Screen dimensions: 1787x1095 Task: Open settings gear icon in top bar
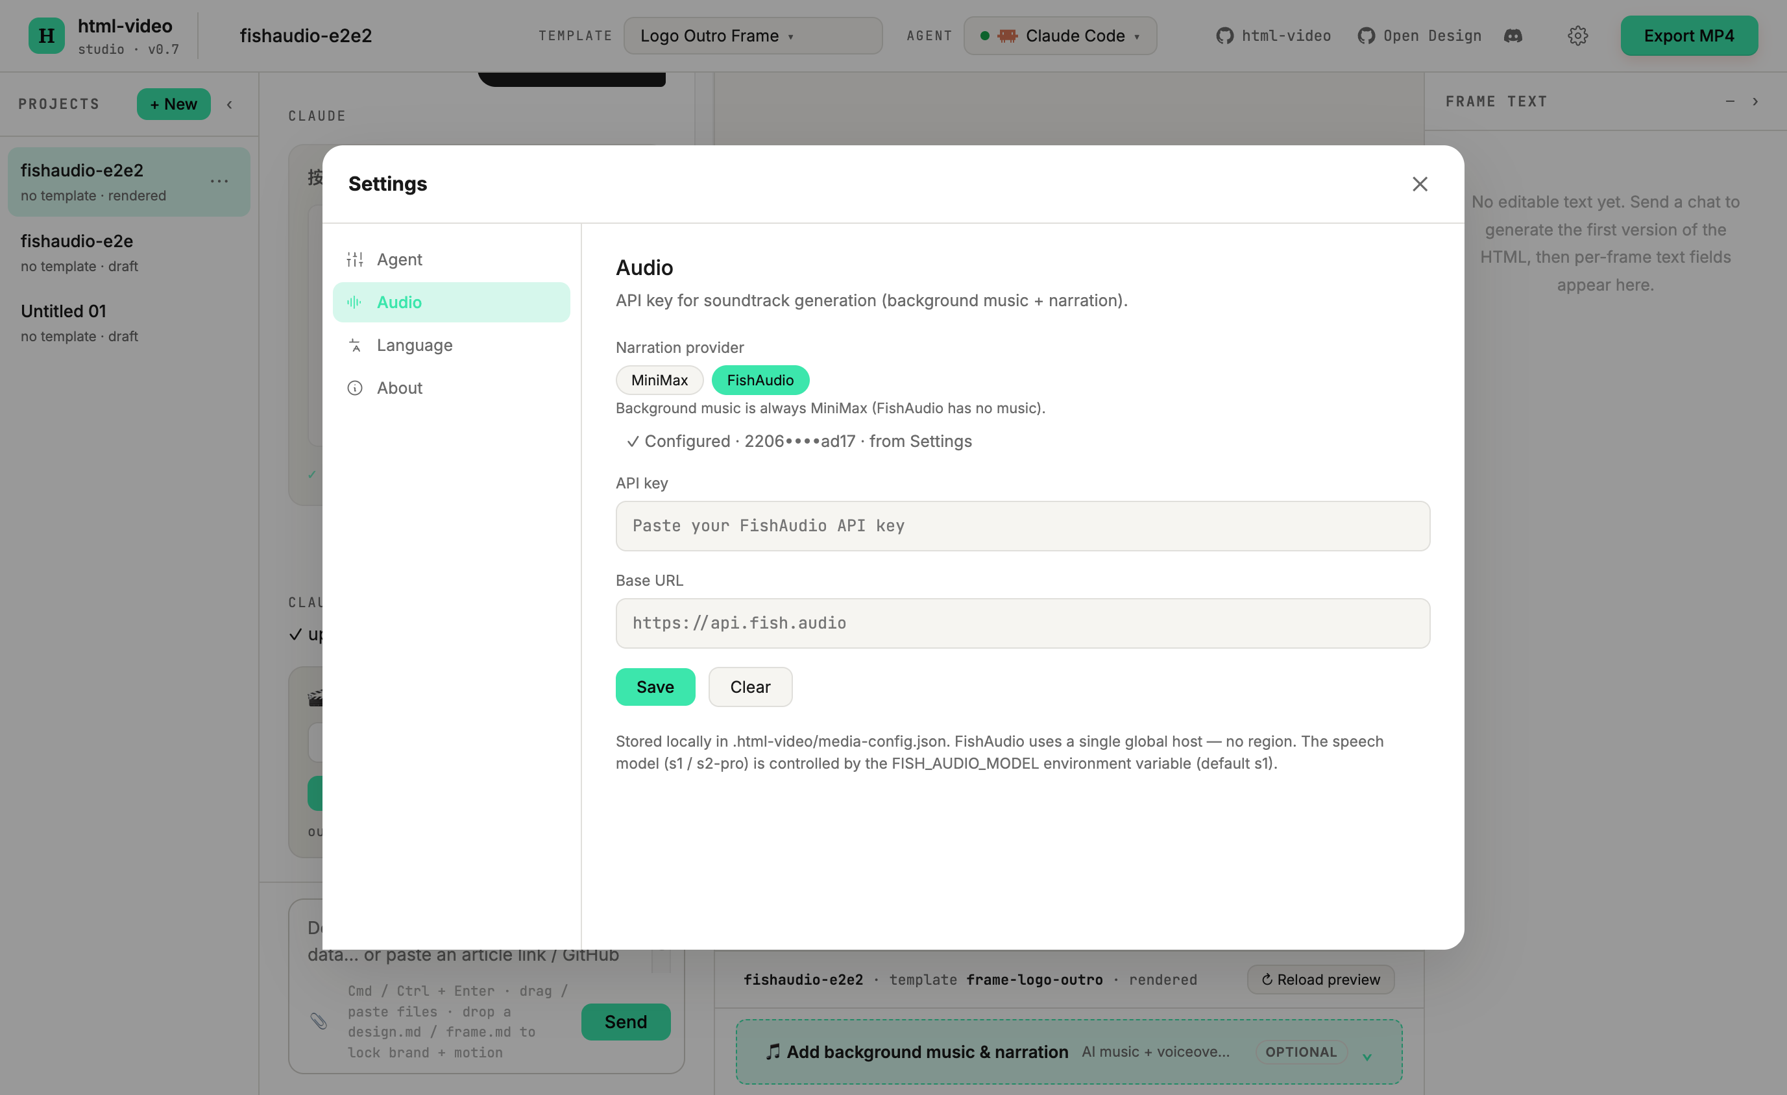tap(1577, 36)
